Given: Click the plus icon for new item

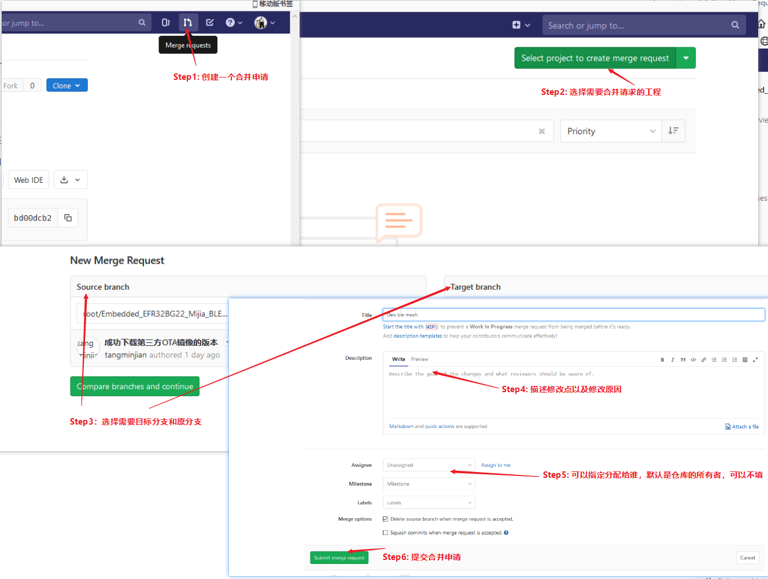Looking at the screenshot, I should (516, 25).
